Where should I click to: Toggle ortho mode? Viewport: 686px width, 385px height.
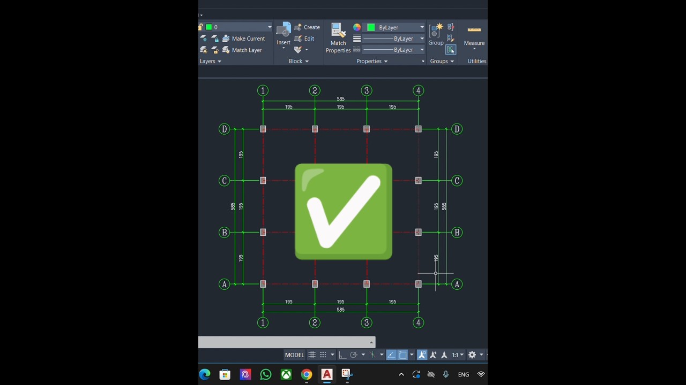coord(342,355)
